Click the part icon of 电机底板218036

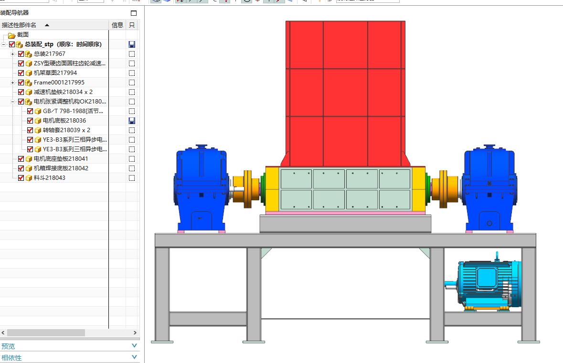[38, 121]
